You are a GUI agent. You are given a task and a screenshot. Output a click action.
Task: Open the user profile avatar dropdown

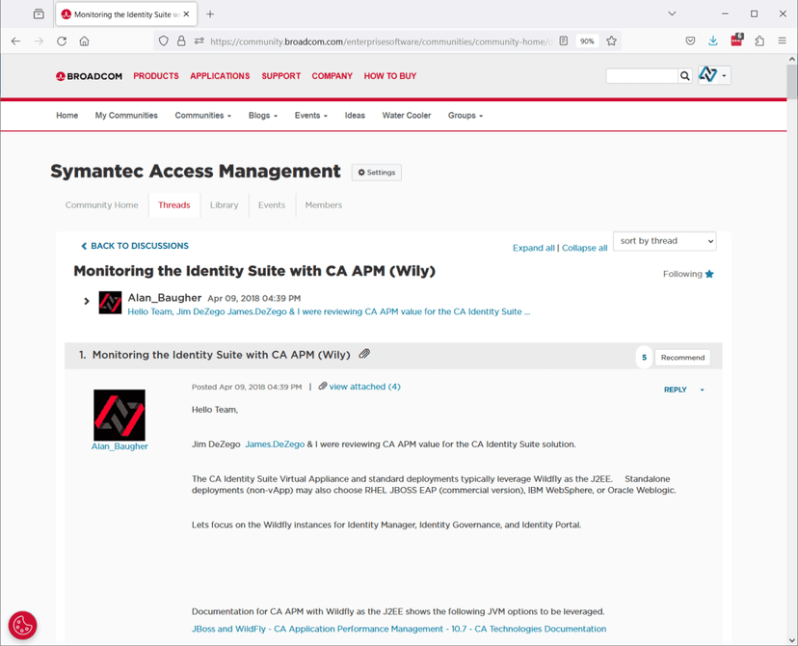tap(713, 75)
